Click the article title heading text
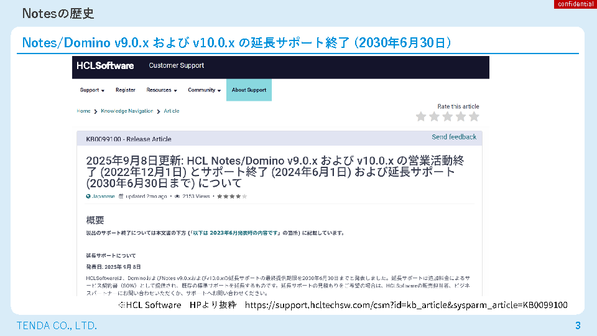597x336 pixels. click(x=274, y=172)
